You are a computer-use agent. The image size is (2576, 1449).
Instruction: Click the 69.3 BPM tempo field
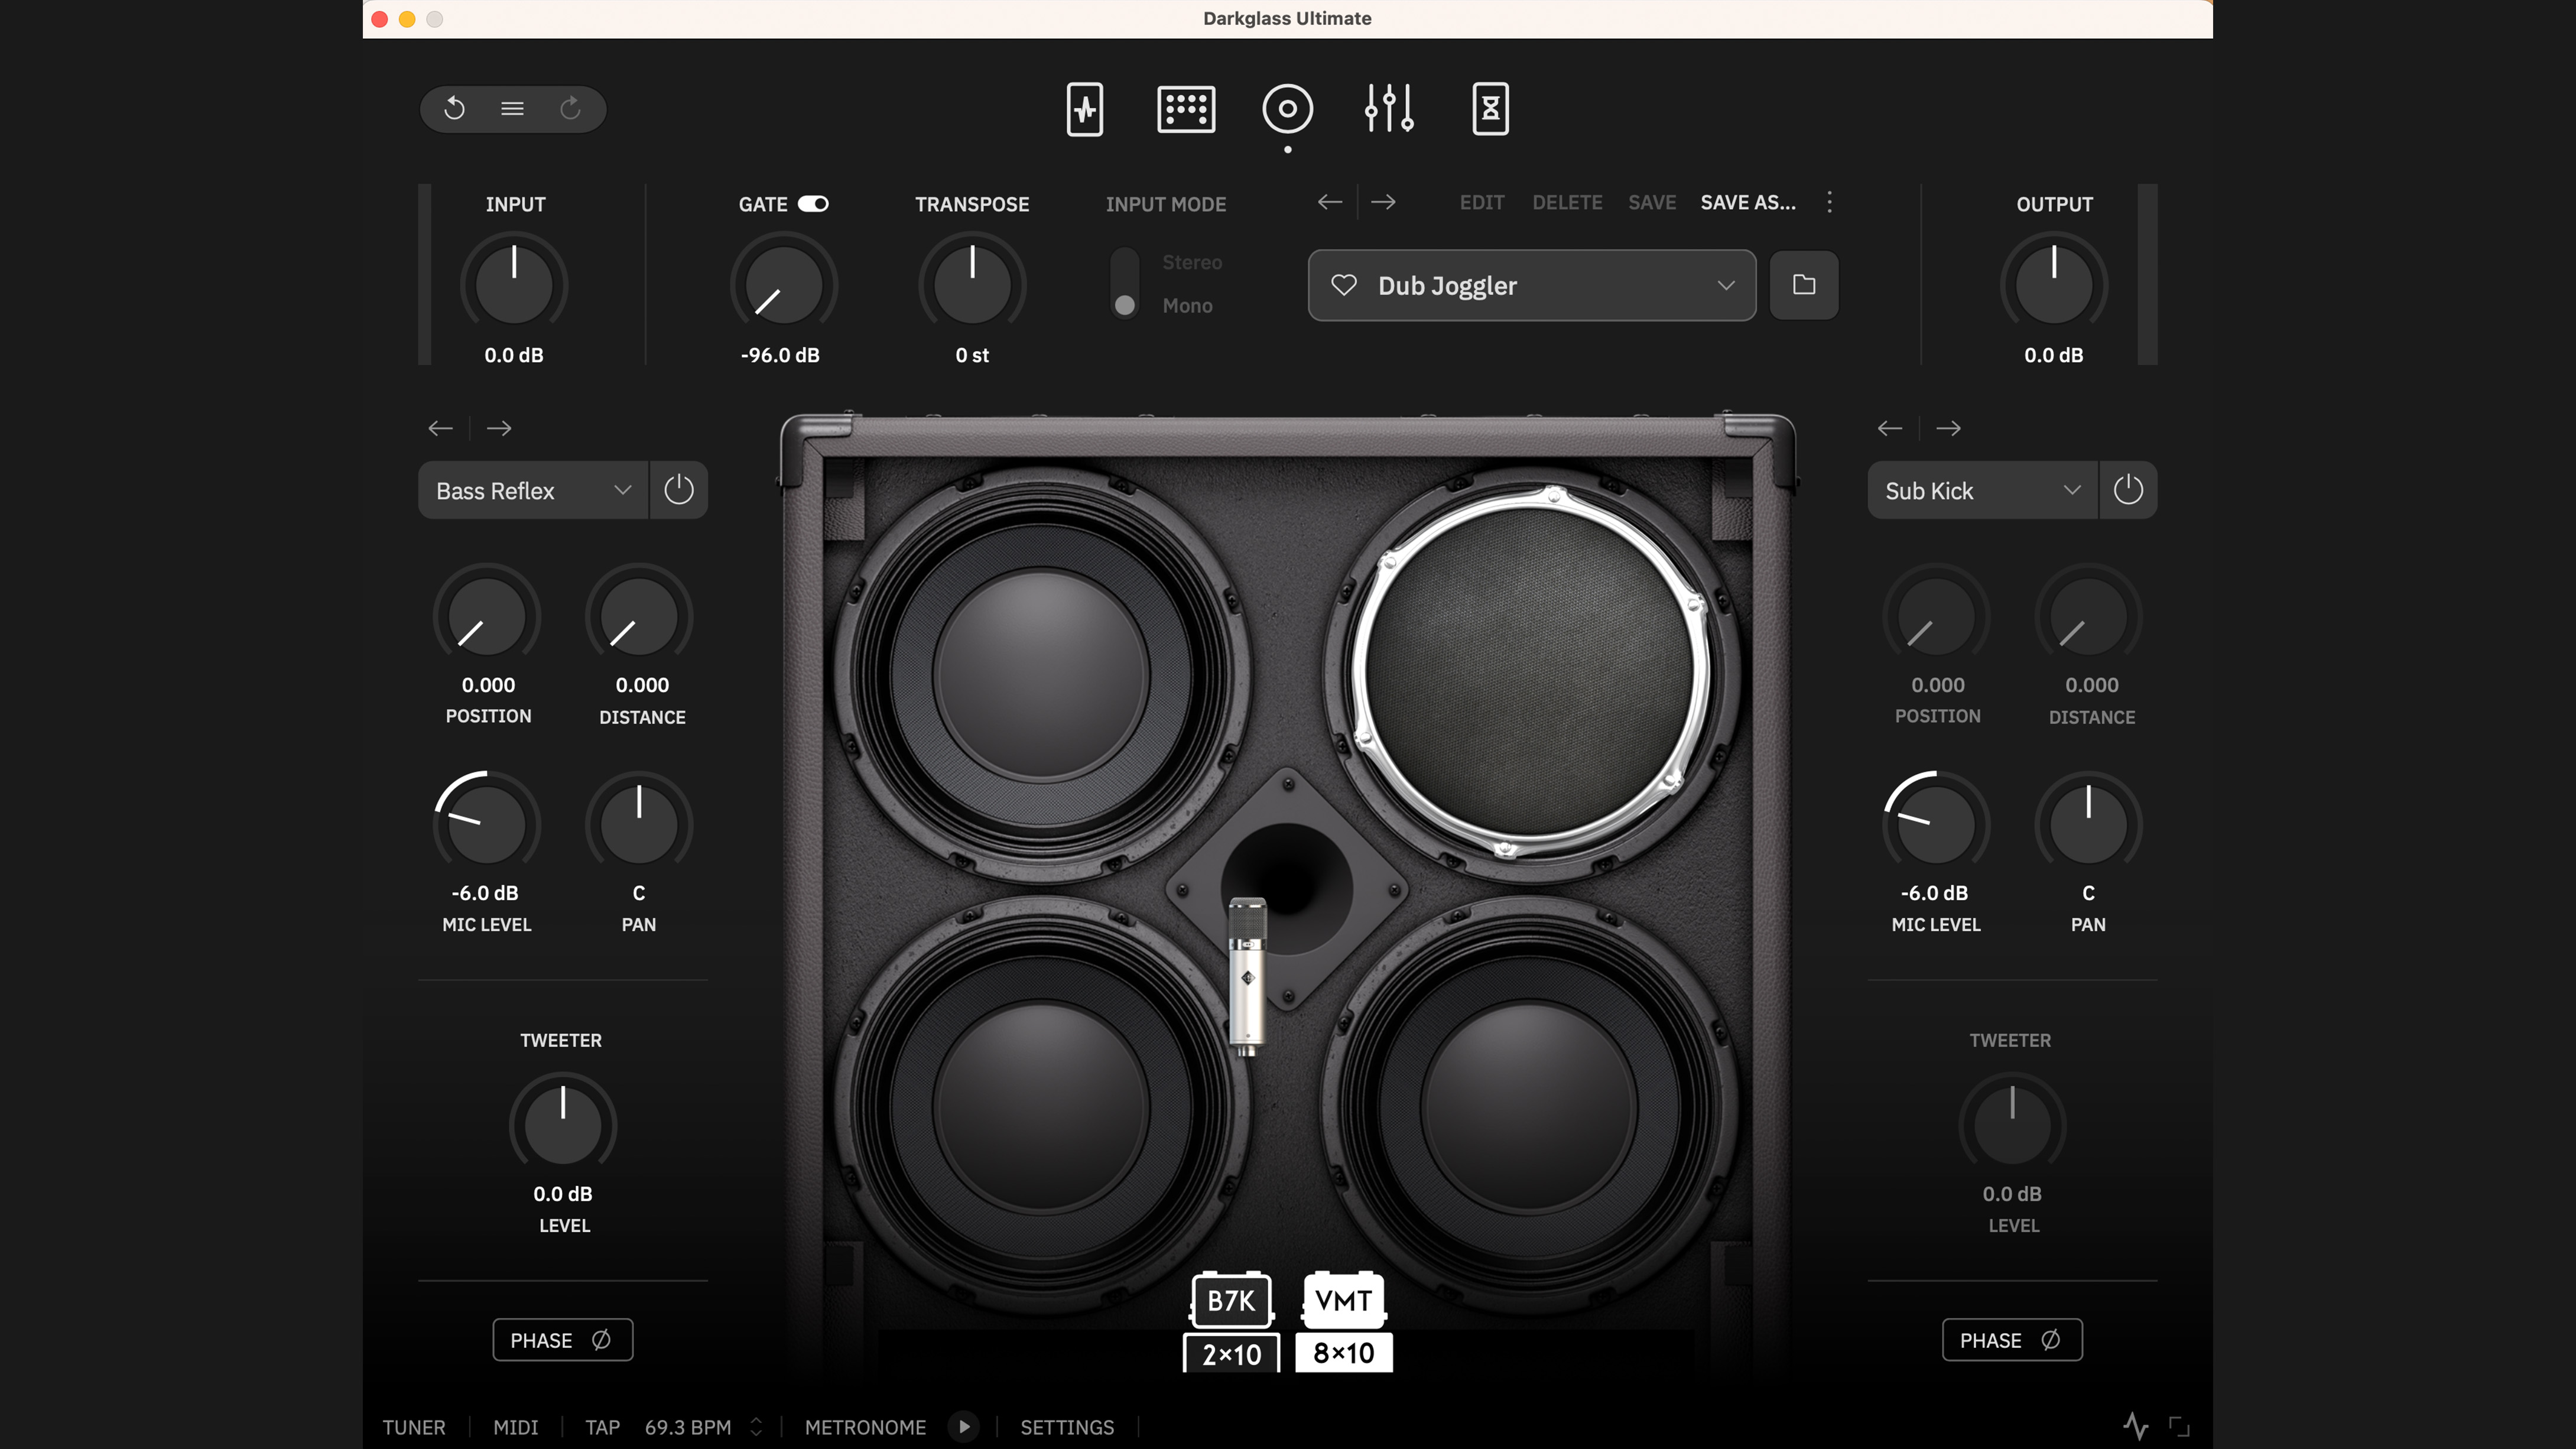(687, 1427)
